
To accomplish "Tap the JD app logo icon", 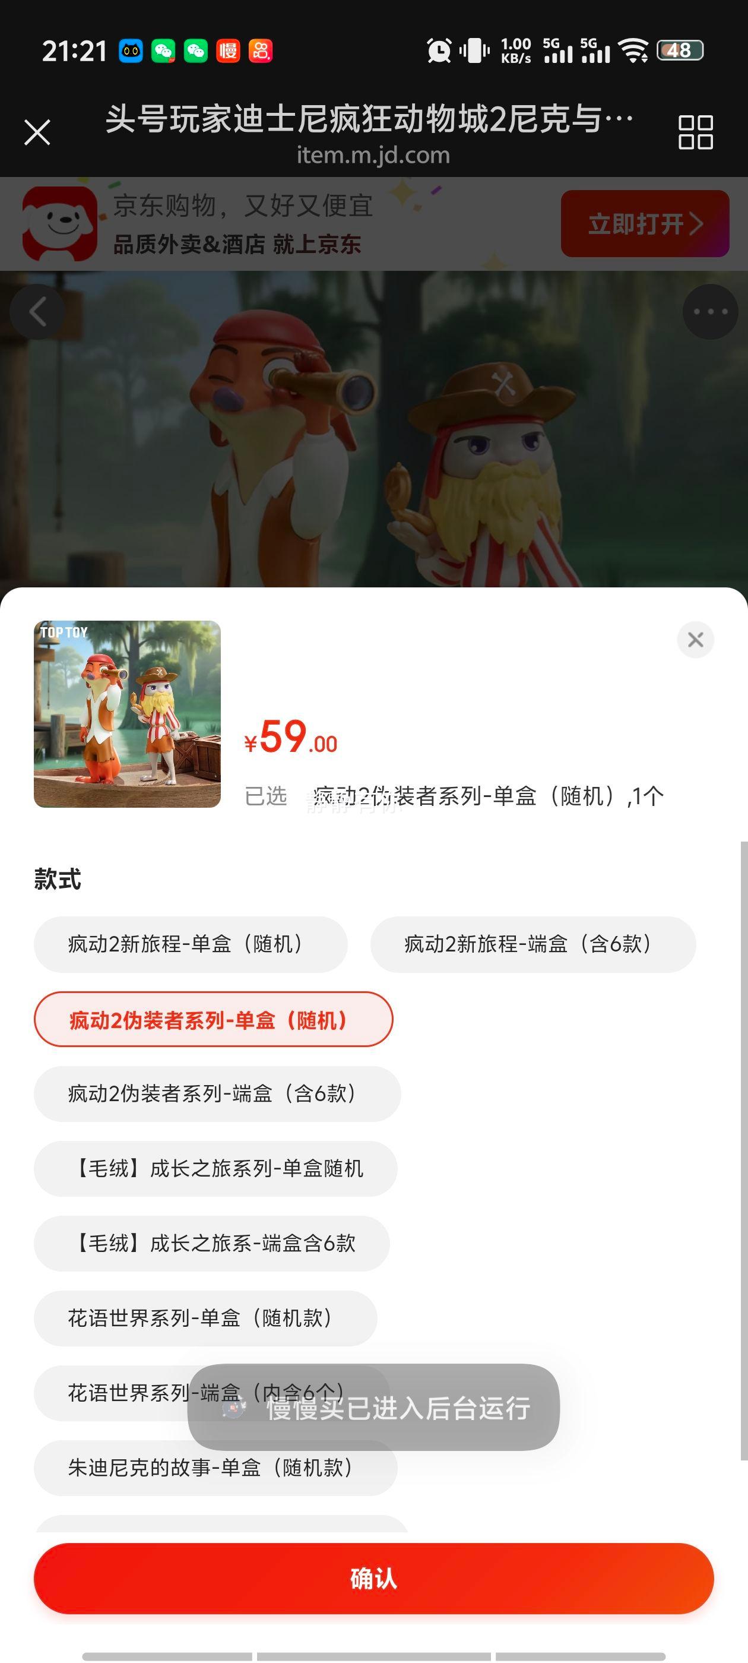I will [59, 223].
